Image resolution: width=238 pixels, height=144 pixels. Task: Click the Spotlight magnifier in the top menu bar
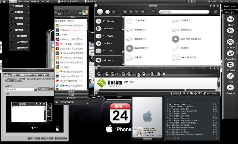point(235,1)
